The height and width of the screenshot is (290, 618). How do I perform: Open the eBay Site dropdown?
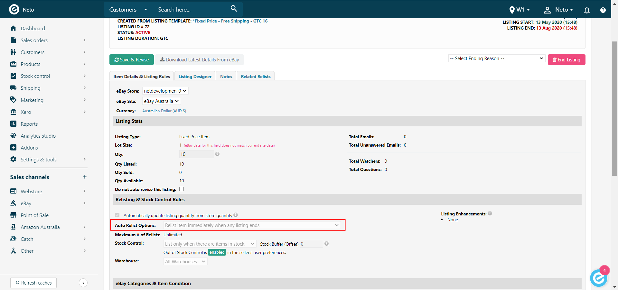(x=161, y=101)
